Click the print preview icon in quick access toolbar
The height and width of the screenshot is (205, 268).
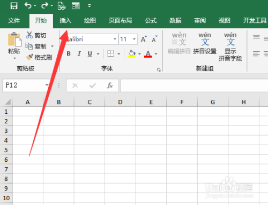[x=62, y=6]
